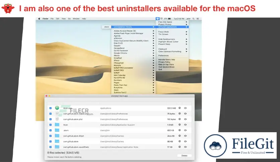Expand the Clipboard submenu
The image size is (280, 162).
[172, 49]
